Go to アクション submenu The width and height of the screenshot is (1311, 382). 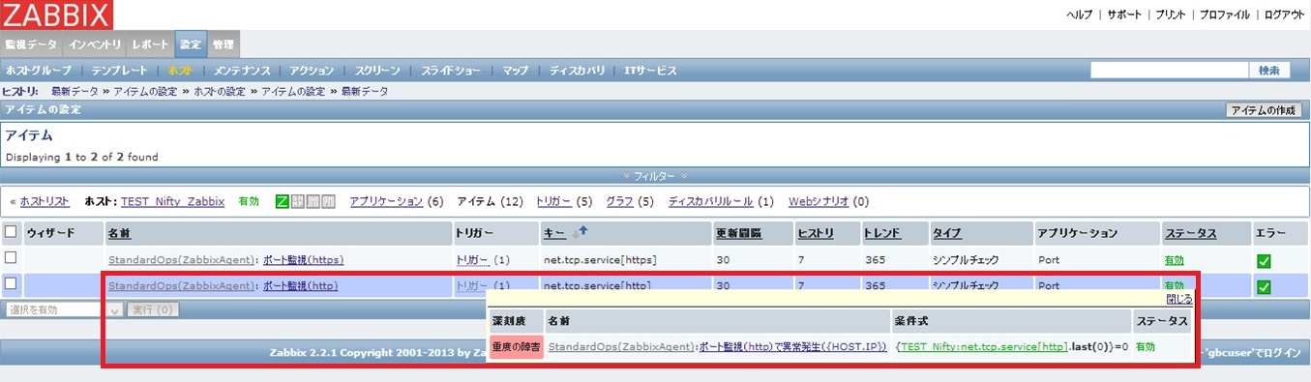[312, 71]
